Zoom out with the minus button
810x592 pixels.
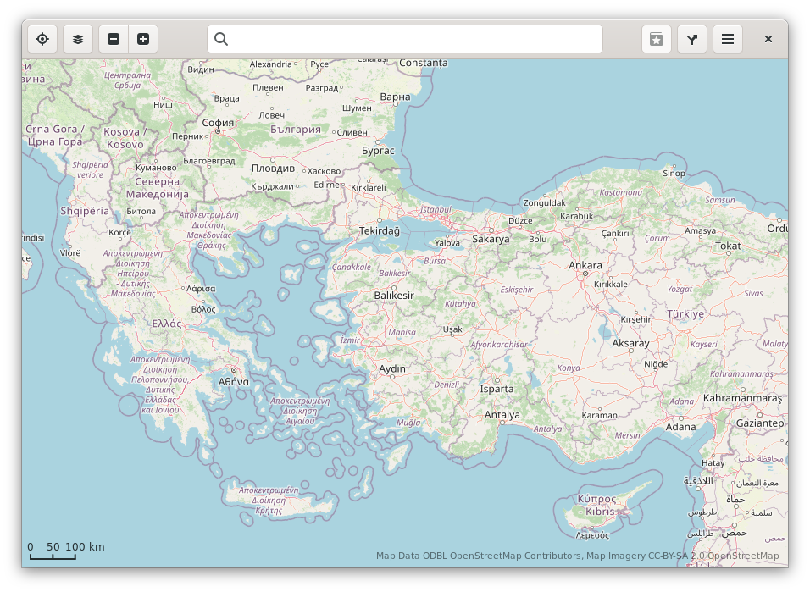point(114,39)
